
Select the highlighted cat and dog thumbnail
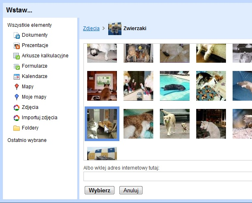point(102,124)
